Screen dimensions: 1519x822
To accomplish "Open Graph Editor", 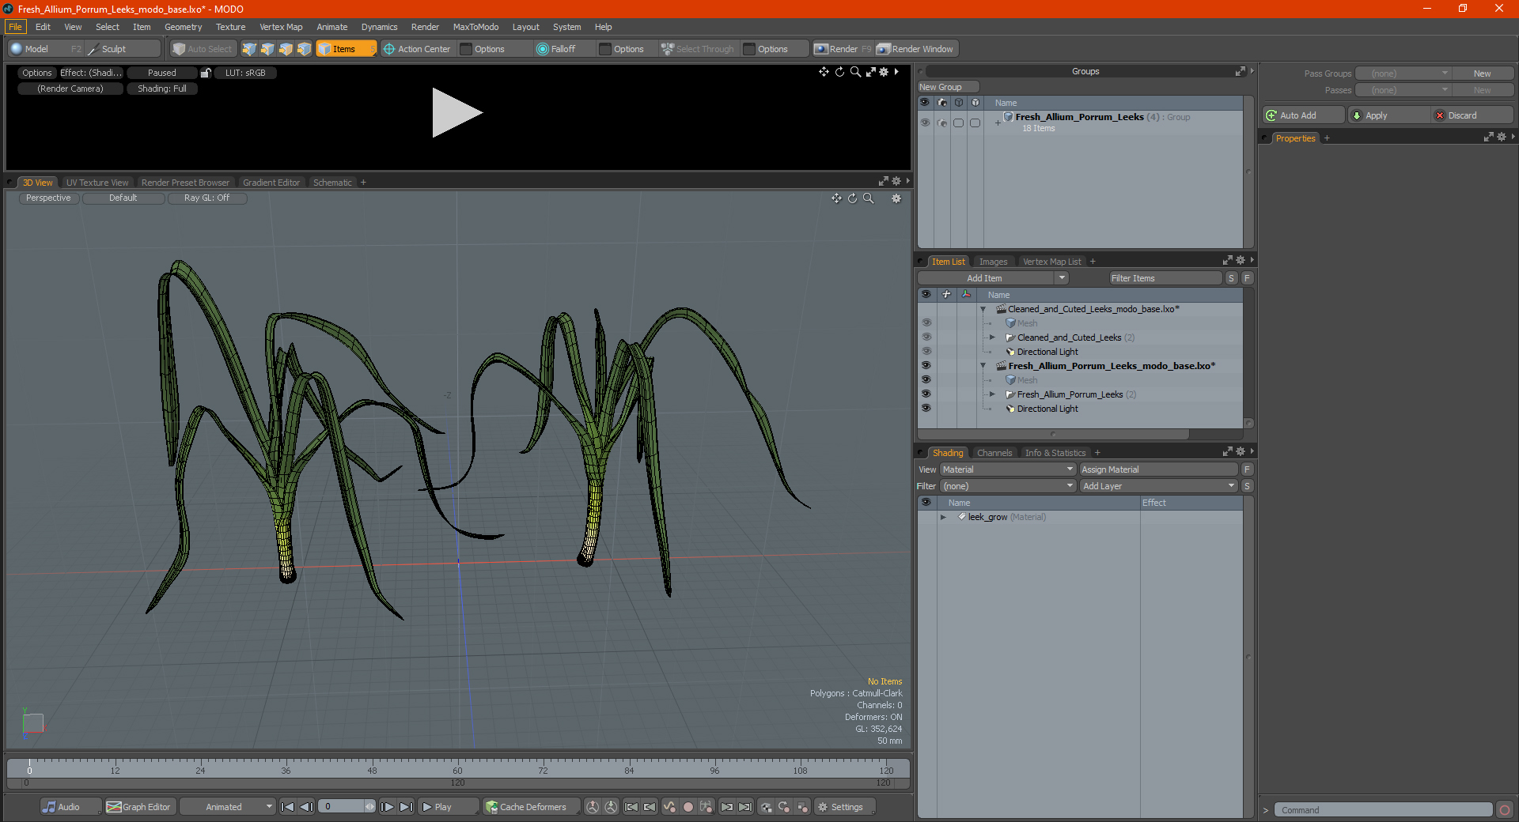I will [x=139, y=807].
